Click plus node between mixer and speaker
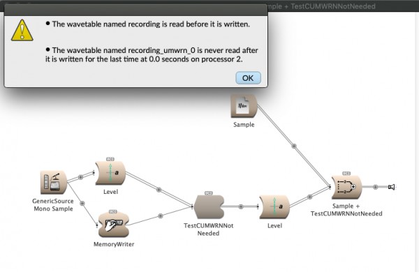The image size is (419, 272). 375,187
